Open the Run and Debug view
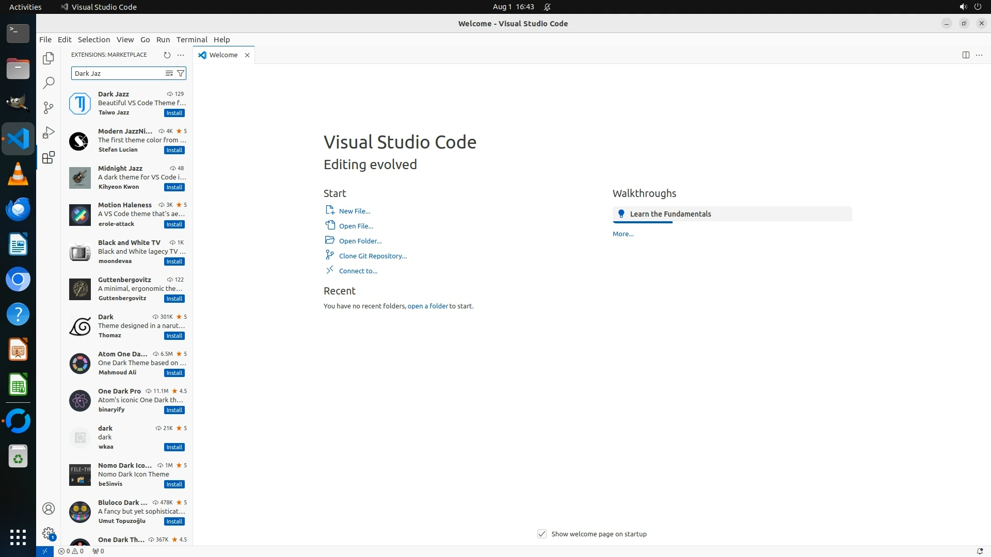This screenshot has width=991, height=557. tap(49, 133)
